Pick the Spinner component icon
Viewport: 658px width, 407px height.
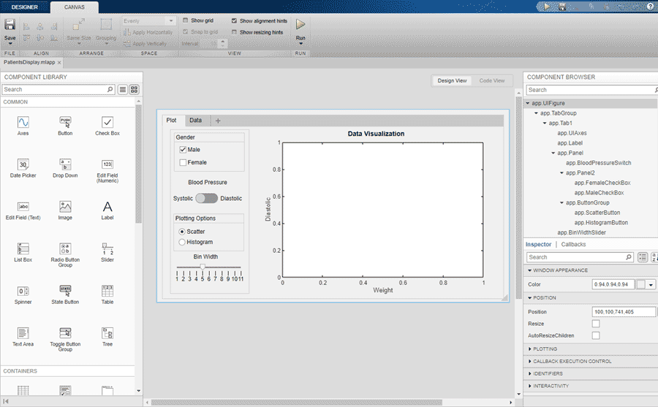tap(23, 291)
